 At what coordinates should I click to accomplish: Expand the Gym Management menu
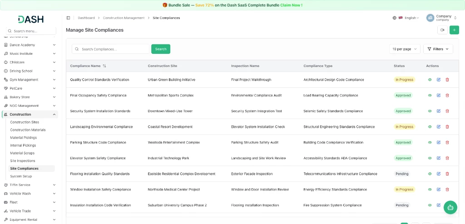tap(30, 80)
